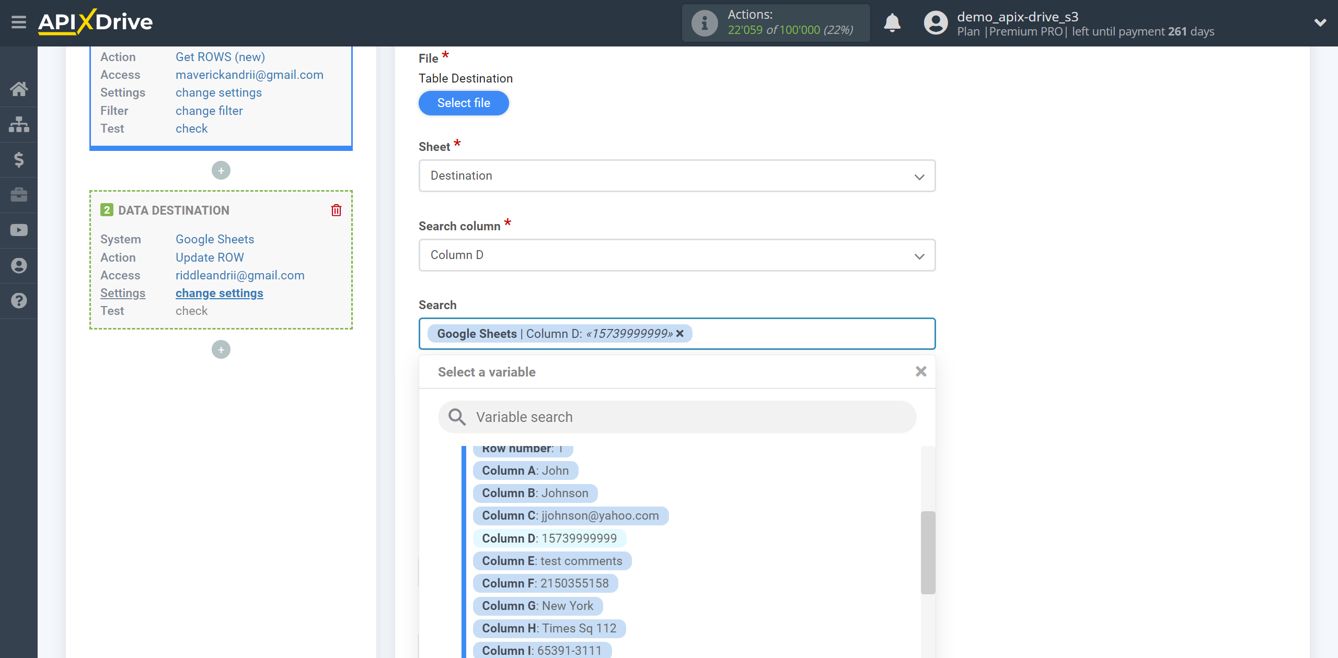This screenshot has height=658, width=1338.
Task: Click the ApiX-Drive logo
Action: [x=95, y=22]
